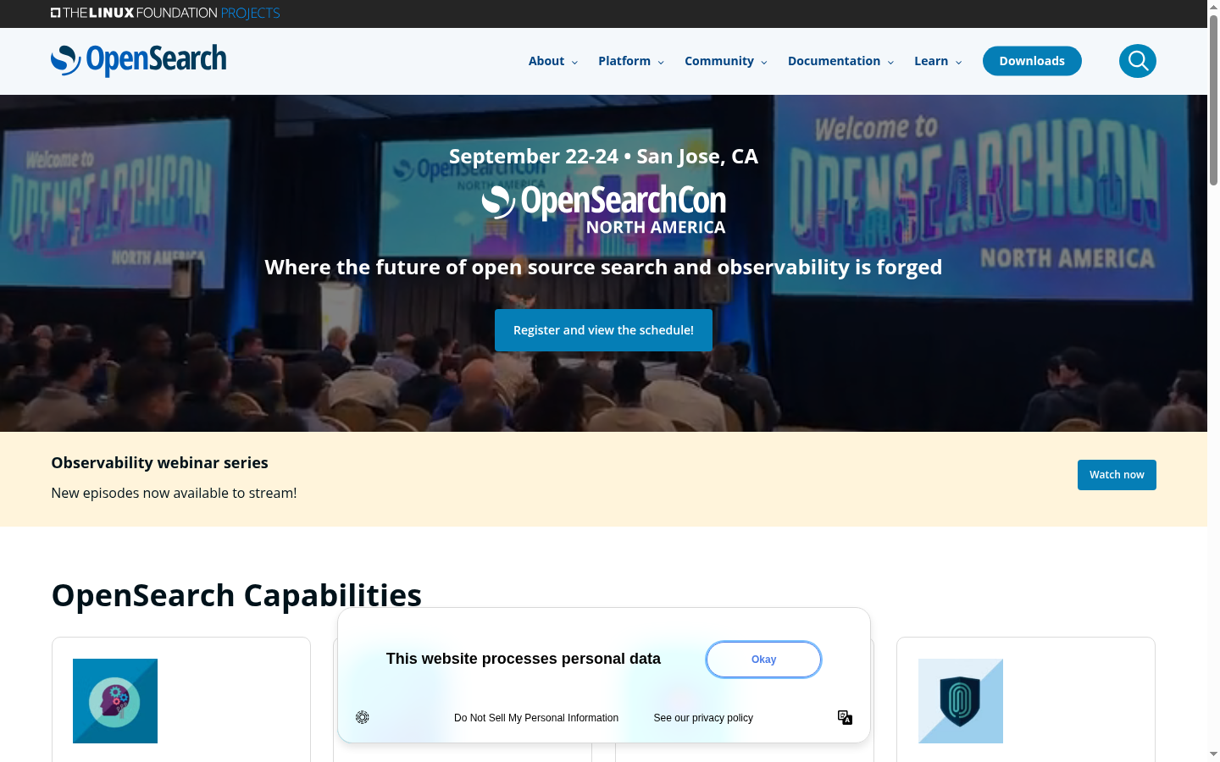The height and width of the screenshot is (762, 1220).
Task: Open the Platform menu item
Action: (x=624, y=61)
